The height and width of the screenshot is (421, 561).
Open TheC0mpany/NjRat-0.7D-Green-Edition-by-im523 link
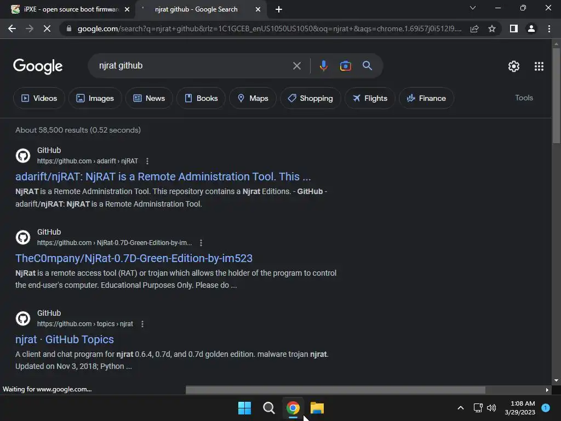point(134,258)
